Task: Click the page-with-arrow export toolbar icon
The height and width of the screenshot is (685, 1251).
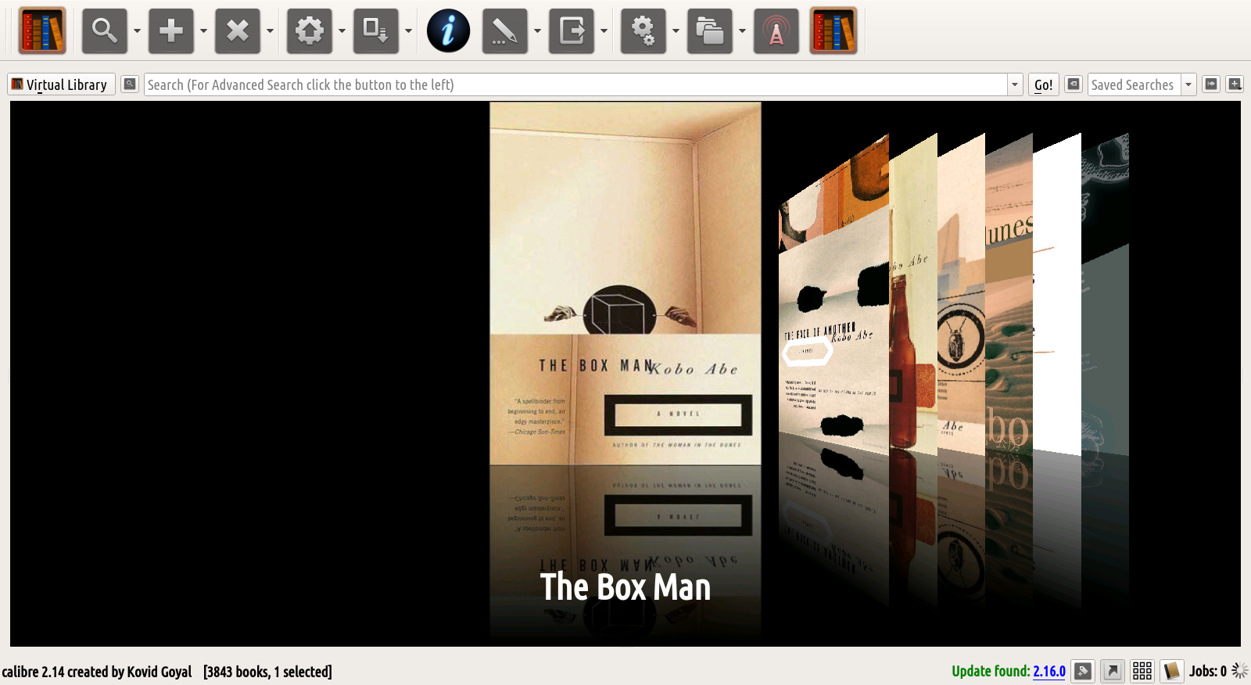Action: coord(571,31)
